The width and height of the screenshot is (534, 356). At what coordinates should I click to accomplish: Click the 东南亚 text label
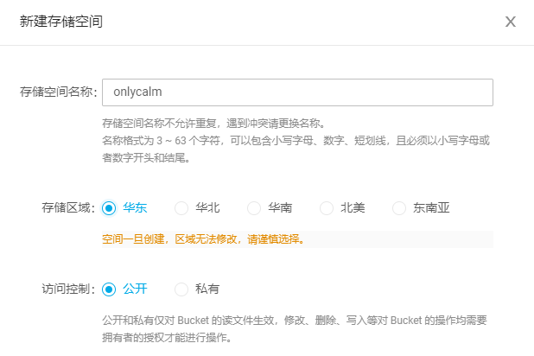[431, 207]
